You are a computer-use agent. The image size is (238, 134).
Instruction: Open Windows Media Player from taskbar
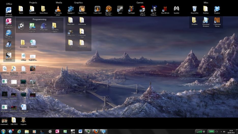[34, 131]
